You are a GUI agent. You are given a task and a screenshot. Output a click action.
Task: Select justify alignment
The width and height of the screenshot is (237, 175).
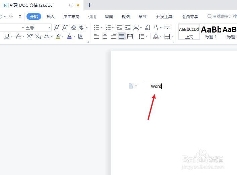122,36
